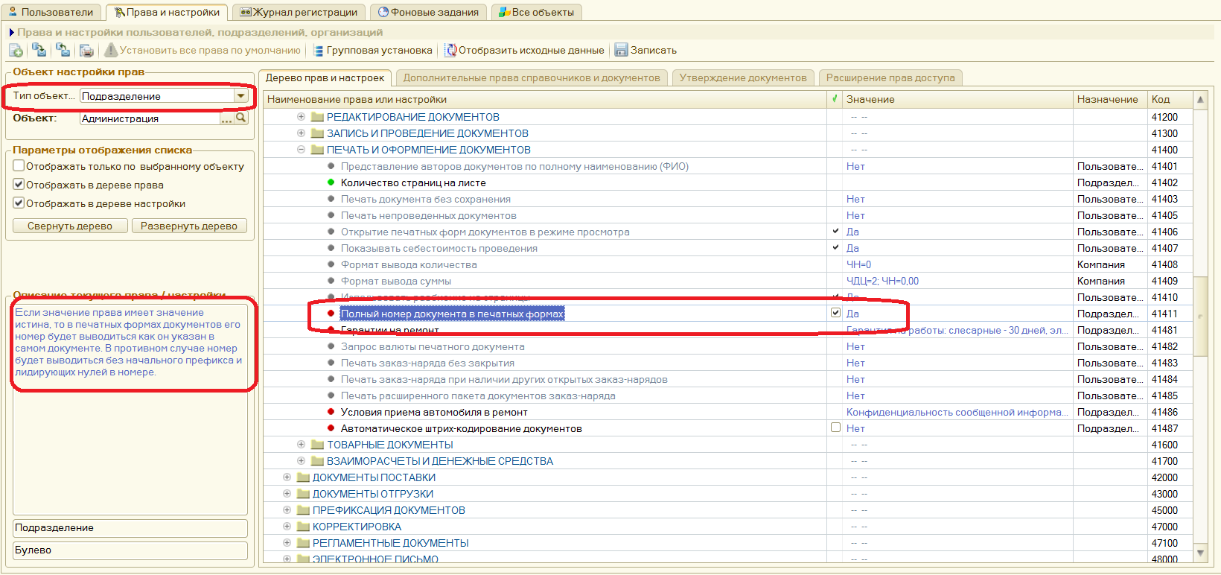
Task: Toggle Отображать в дереве права checkbox
Action: click(x=19, y=184)
